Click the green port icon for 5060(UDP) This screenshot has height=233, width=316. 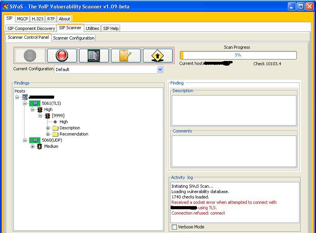[35, 140]
